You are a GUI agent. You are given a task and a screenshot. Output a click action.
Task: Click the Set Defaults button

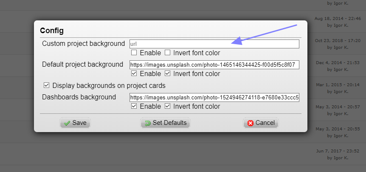coord(165,123)
